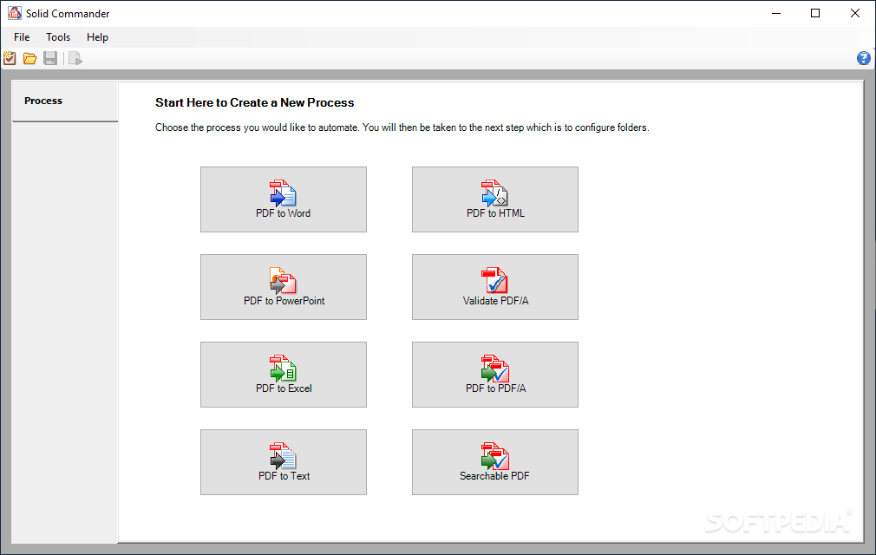Click the run process toolbar icon

(75, 58)
